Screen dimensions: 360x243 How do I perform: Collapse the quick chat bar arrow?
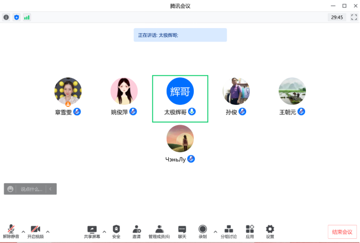click(50, 189)
